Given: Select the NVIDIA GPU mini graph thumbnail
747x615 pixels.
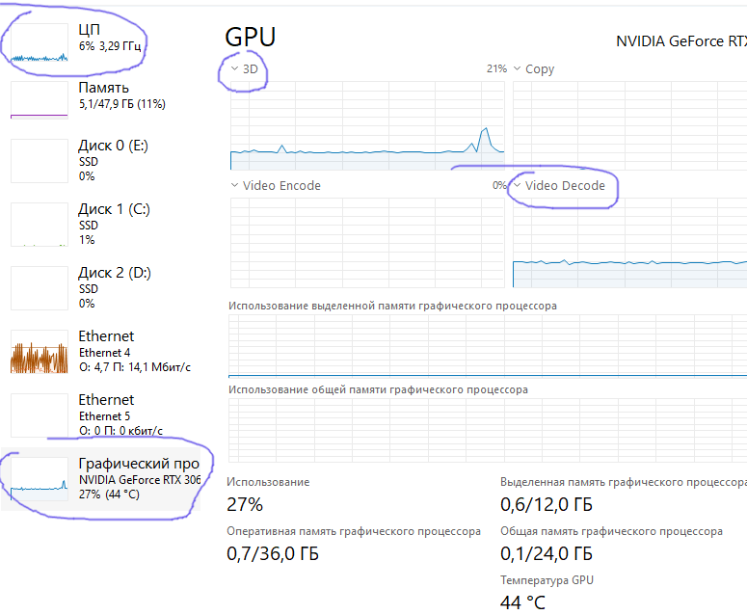Looking at the screenshot, I should coord(40,479).
